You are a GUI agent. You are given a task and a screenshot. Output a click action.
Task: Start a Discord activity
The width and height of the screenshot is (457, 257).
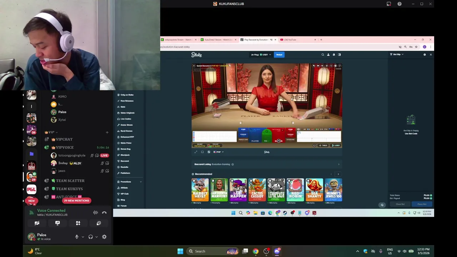click(x=78, y=223)
